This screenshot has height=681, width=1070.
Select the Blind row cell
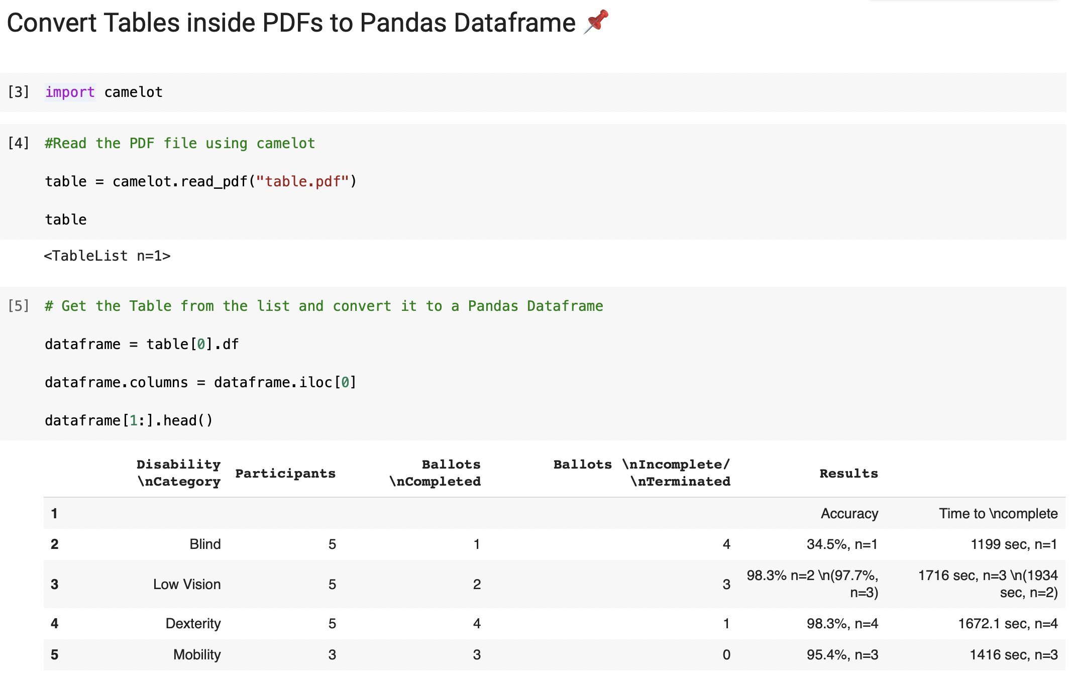click(x=205, y=544)
